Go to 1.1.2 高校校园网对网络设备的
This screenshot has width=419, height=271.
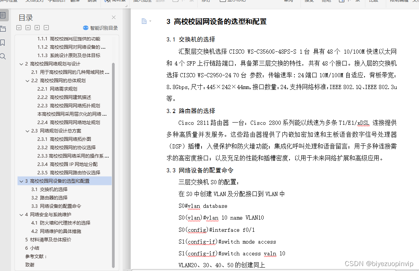click(x=71, y=47)
